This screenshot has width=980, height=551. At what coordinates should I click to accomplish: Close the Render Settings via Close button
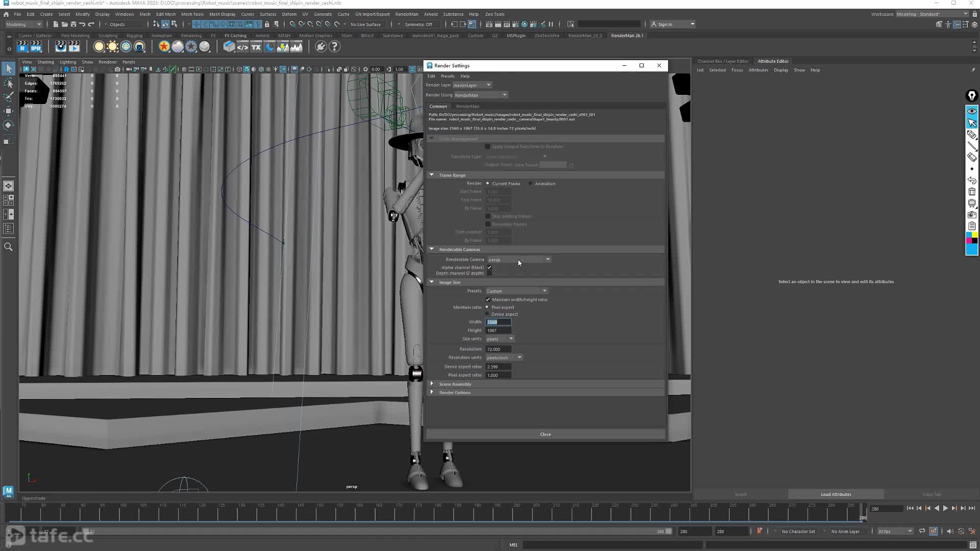[x=545, y=434]
